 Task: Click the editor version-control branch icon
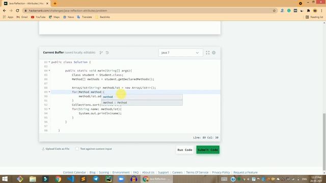point(101,53)
